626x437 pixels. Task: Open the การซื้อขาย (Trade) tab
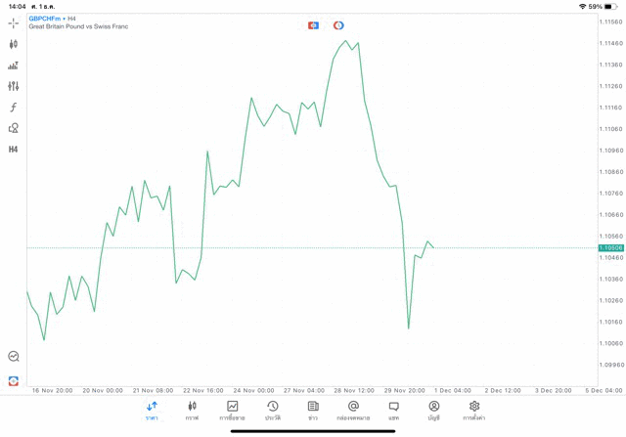click(x=233, y=411)
